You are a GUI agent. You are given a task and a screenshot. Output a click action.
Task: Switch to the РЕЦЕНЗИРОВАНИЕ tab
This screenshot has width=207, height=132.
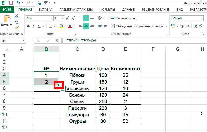(156, 10)
